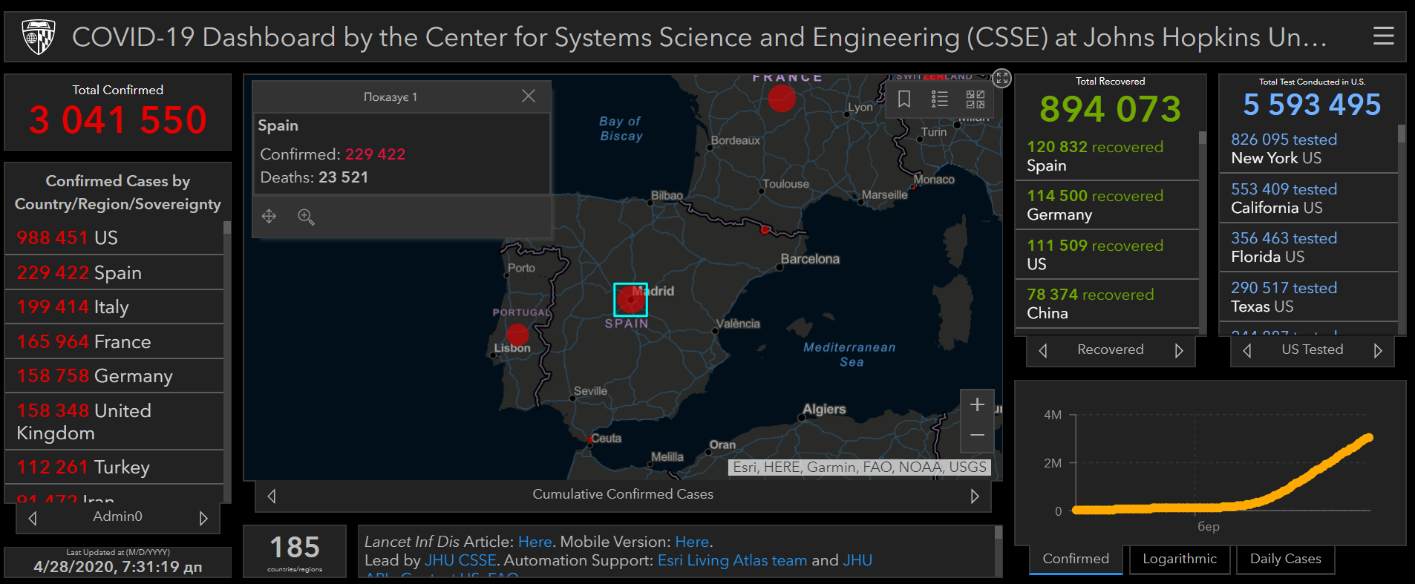1415x584 pixels.
Task: Select the US Tested panel tab label
Action: pyautogui.click(x=1313, y=350)
